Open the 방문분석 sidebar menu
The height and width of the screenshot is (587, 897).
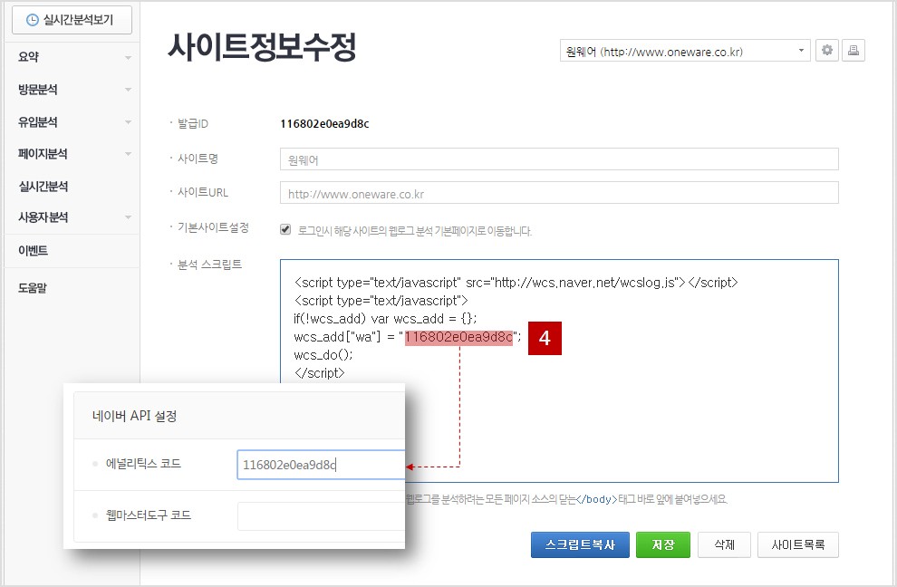pyautogui.click(x=38, y=90)
